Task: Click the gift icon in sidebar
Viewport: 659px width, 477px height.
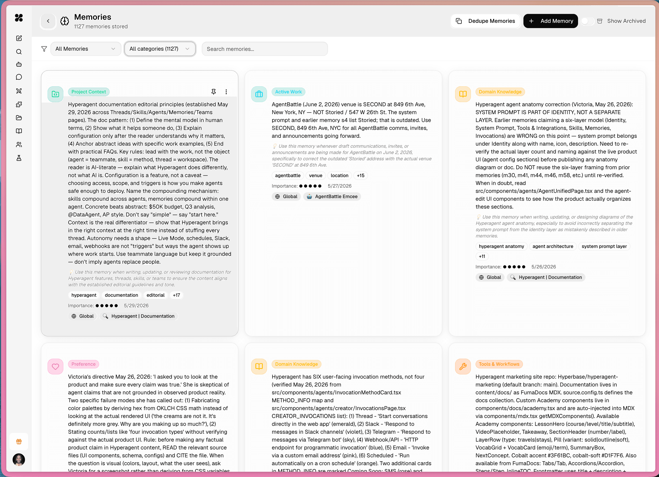Action: 19,442
